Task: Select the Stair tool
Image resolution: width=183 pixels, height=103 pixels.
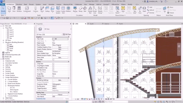Action: tap(85, 9)
